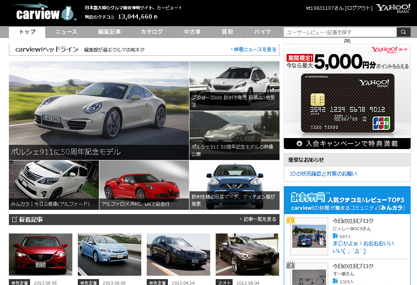The image size is (417, 285).
Task: Click the 期間限定 5,000円分 ad headline
Action: [x=347, y=62]
